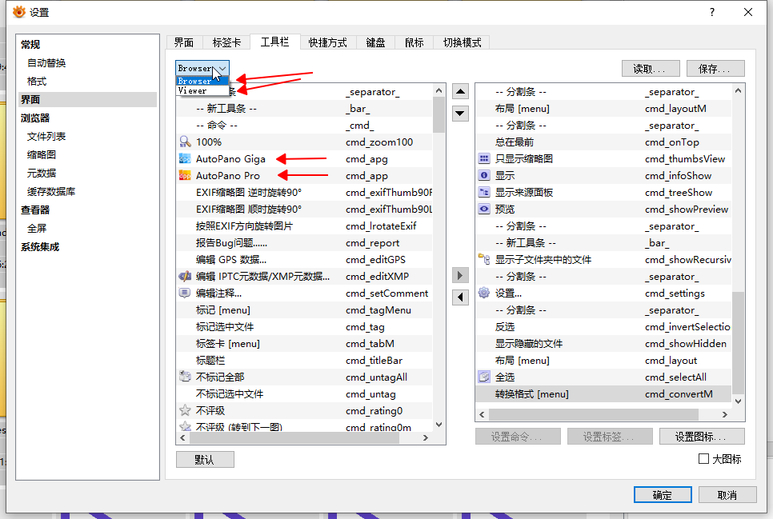Choose Browser in the open dropdown list
The width and height of the screenshot is (773, 519).
202,81
